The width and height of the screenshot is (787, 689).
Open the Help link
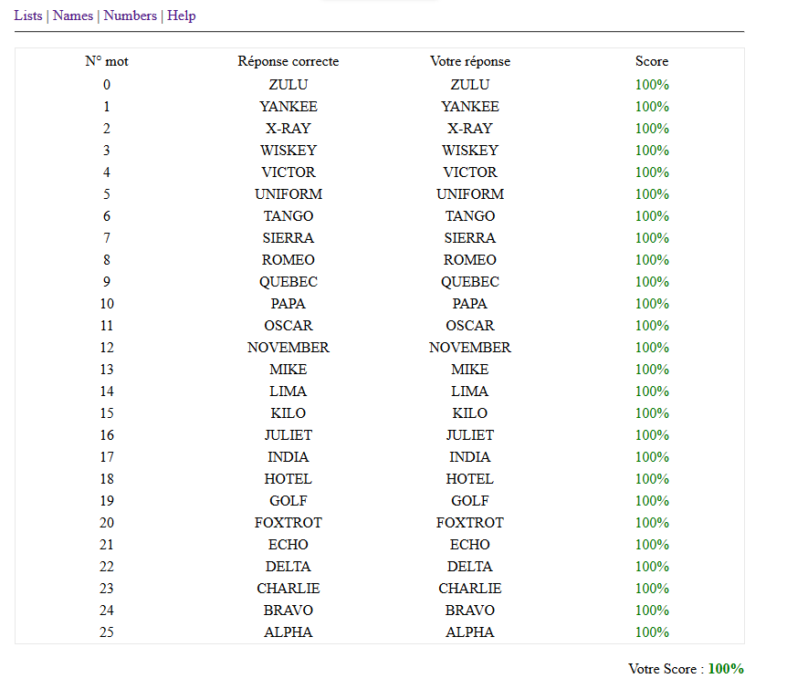click(x=181, y=16)
